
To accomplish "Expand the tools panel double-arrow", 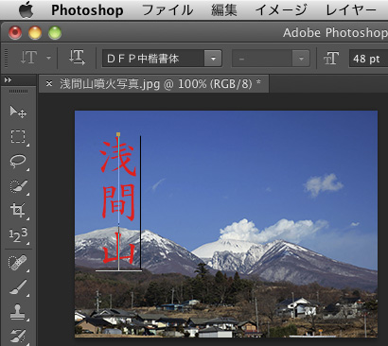I will coord(8,80).
